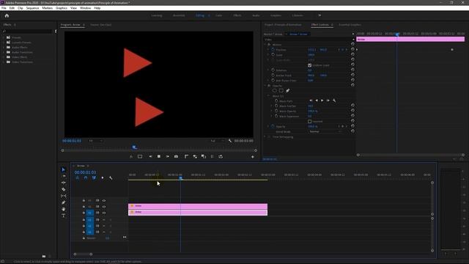The height and width of the screenshot is (264, 469).
Task: Select the Type tool
Action: point(64,216)
